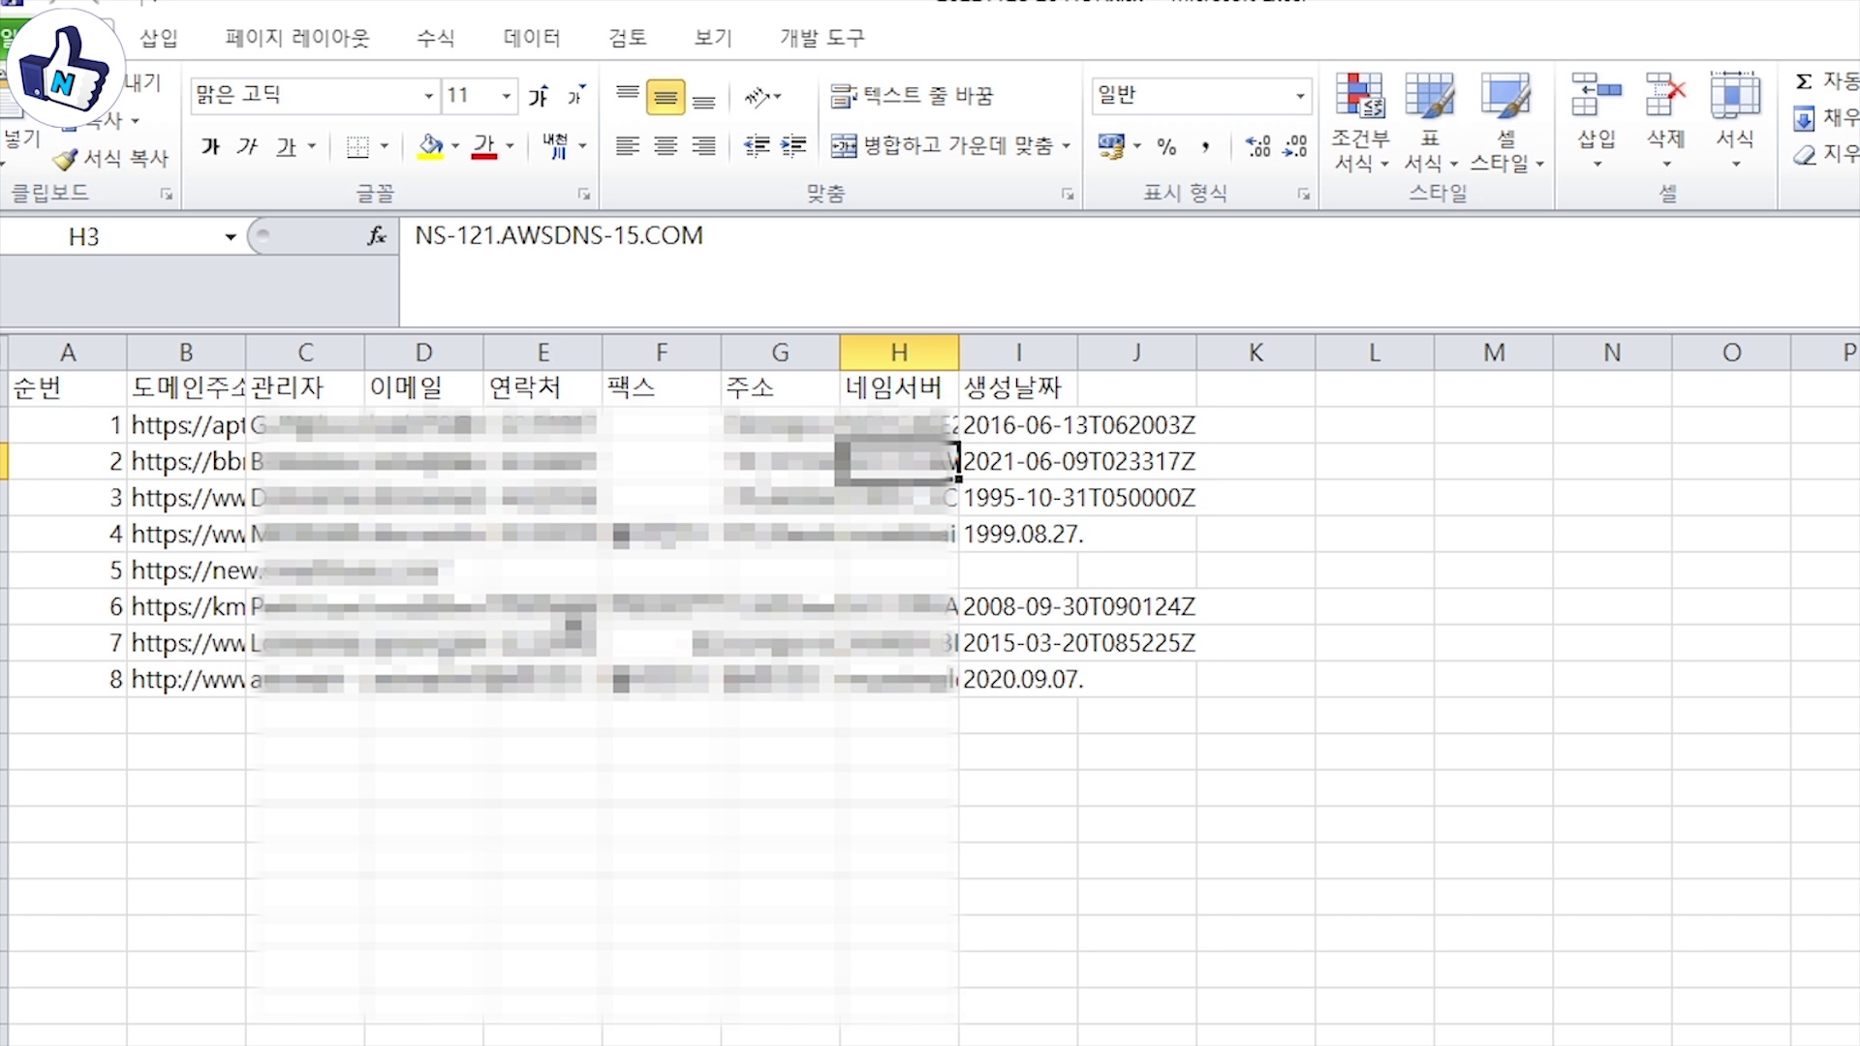The image size is (1860, 1046).
Task: Click the Format Painter brush icon
Action: (x=66, y=159)
